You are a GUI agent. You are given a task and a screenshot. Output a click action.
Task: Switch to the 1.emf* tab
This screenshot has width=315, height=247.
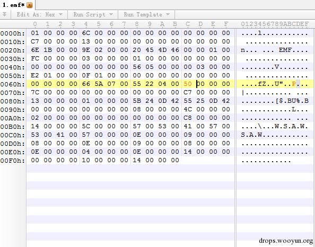(x=13, y=5)
